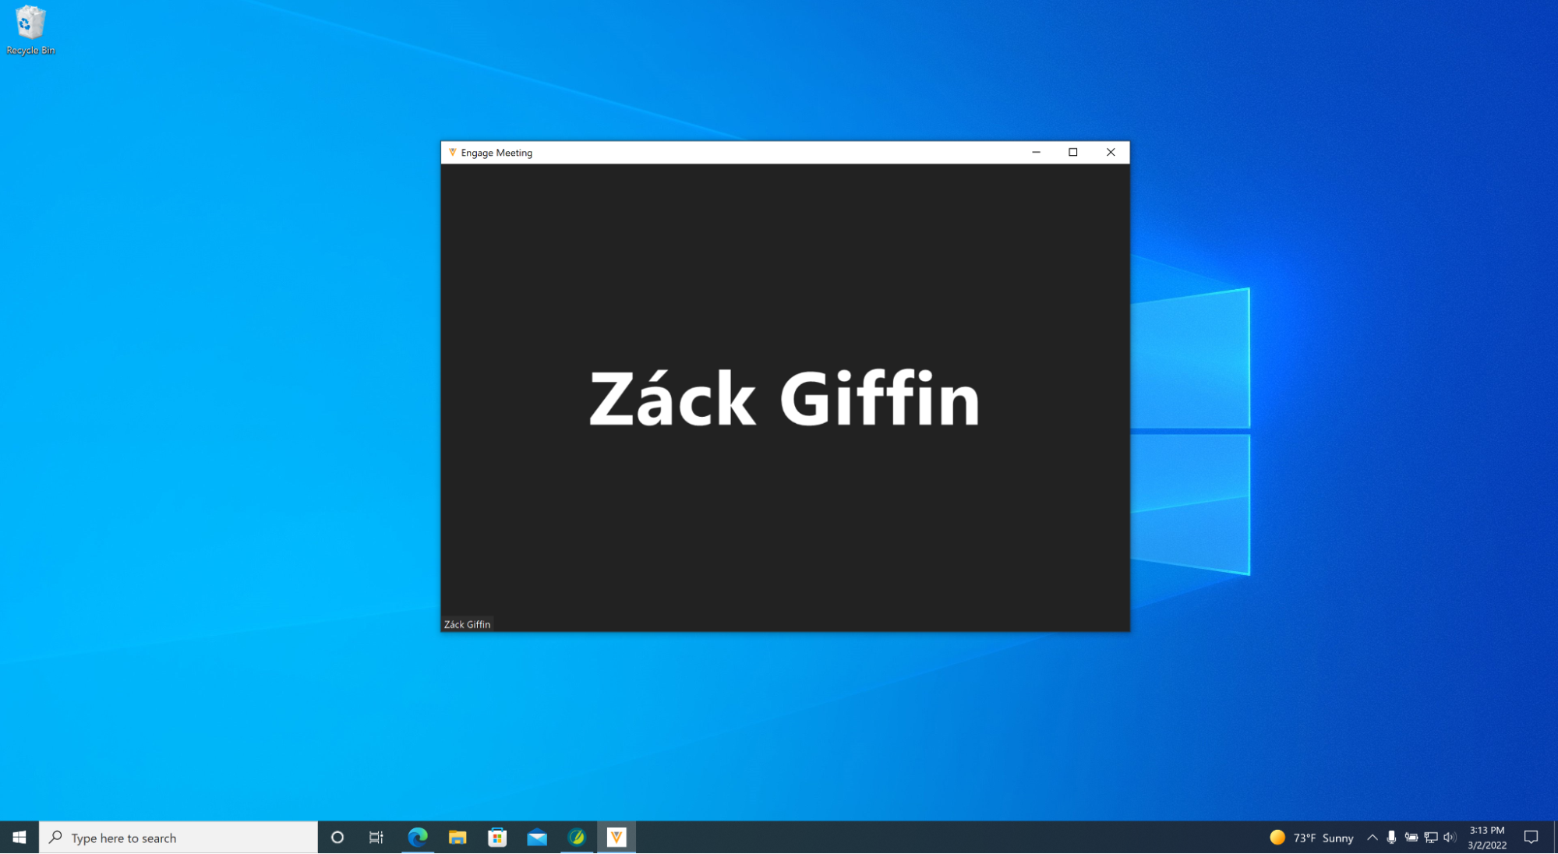Open Microsoft Edge from the taskbar

coord(418,838)
